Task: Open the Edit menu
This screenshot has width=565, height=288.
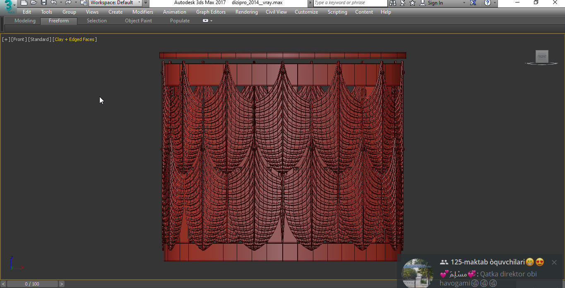Action: 27,12
